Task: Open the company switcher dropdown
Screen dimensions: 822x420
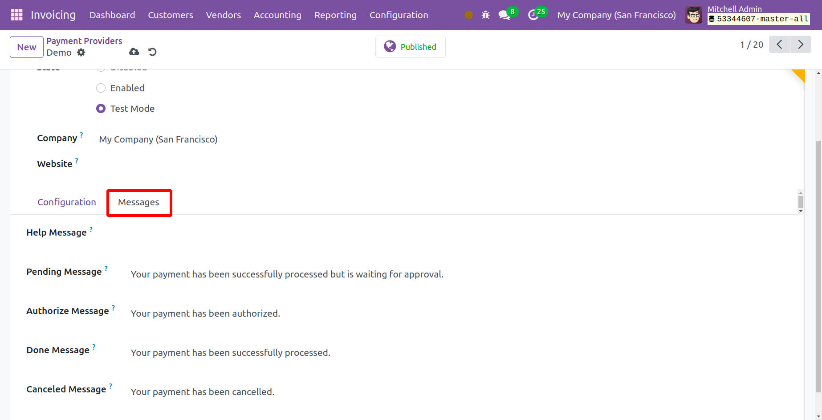Action: [616, 15]
